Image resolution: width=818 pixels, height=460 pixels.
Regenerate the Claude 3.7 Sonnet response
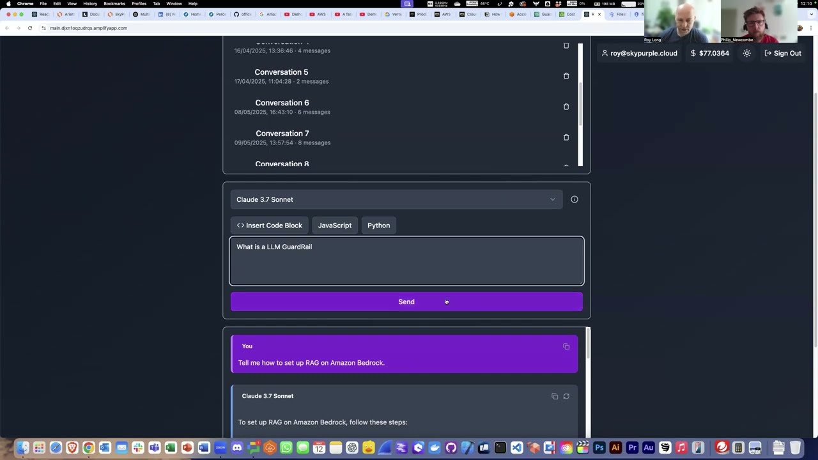pyautogui.click(x=566, y=396)
